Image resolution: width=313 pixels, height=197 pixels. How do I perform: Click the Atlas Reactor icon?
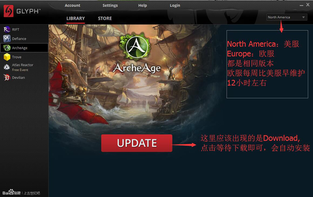point(7,67)
